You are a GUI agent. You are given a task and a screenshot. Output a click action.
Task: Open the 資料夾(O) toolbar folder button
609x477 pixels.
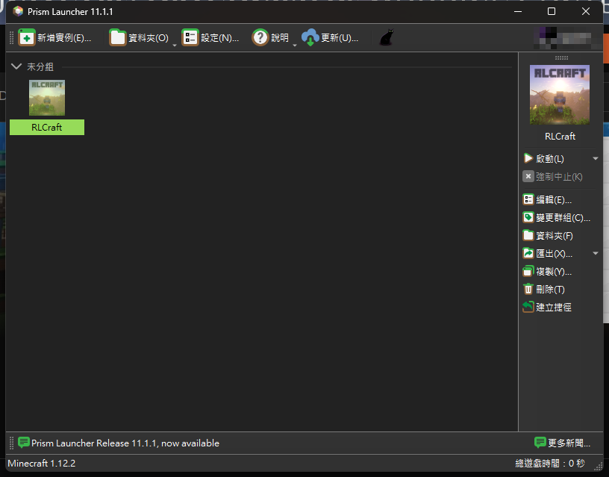pyautogui.click(x=139, y=37)
